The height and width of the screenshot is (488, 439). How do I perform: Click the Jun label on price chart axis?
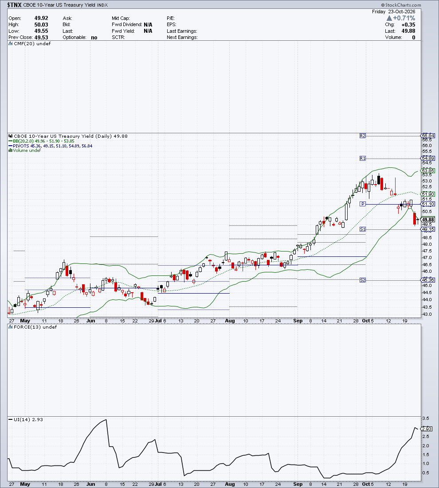(x=90, y=321)
